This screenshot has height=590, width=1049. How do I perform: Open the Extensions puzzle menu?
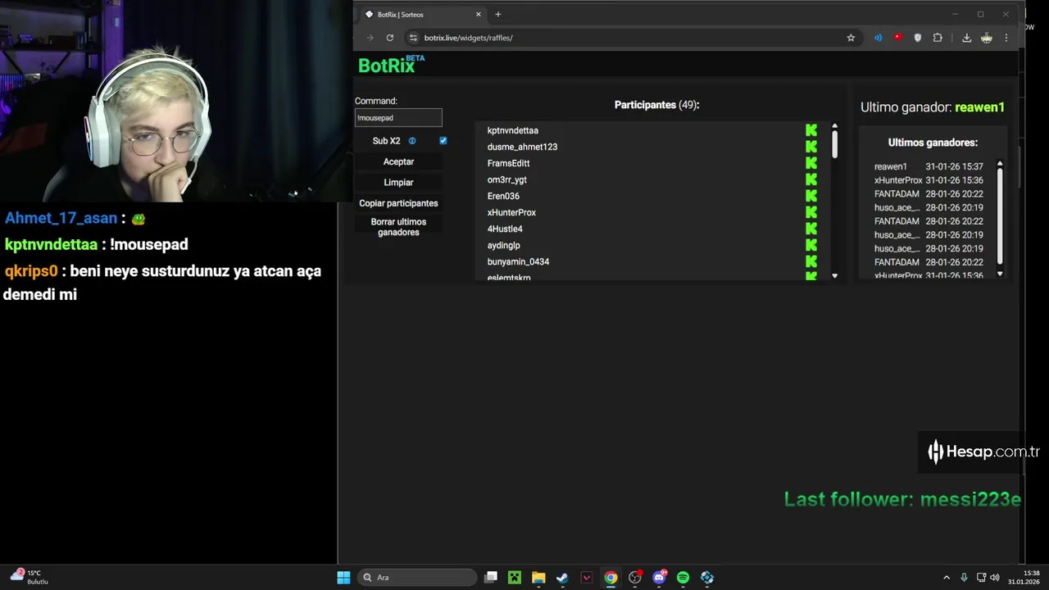tap(938, 38)
